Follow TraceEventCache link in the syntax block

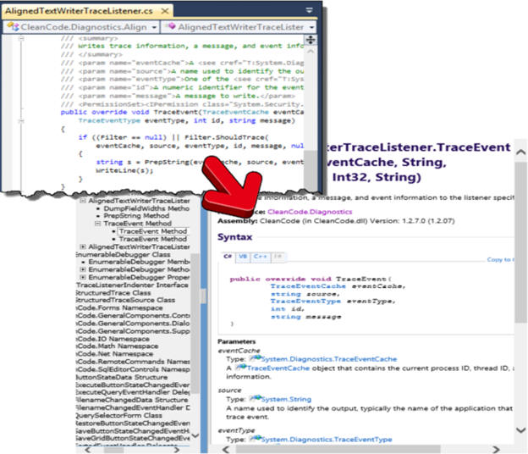point(308,286)
